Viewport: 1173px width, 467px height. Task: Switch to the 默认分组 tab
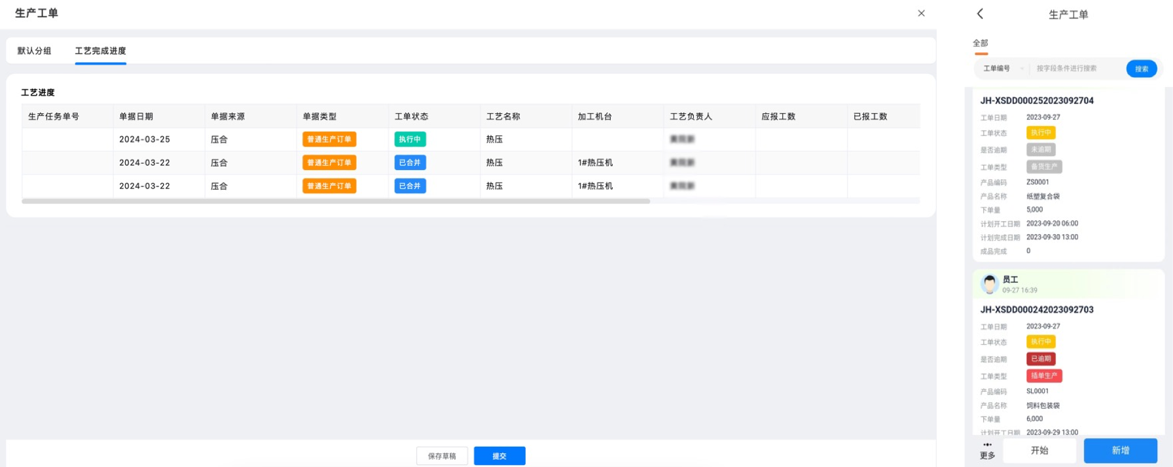[34, 51]
